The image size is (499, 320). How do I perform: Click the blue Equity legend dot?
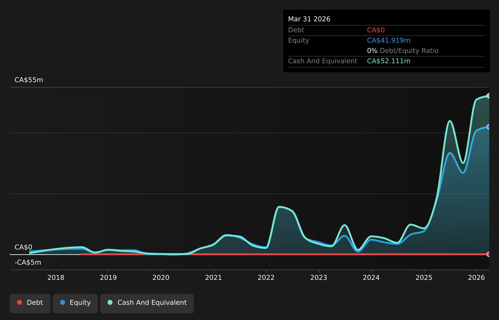tap(63, 302)
